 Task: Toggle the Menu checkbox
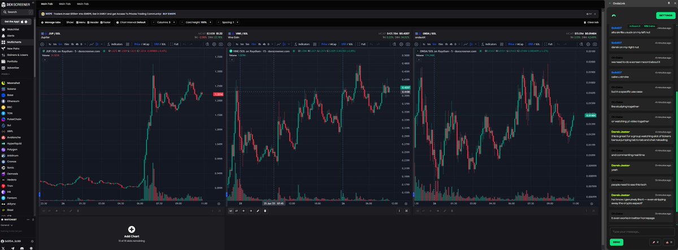pyautogui.click(x=81, y=22)
